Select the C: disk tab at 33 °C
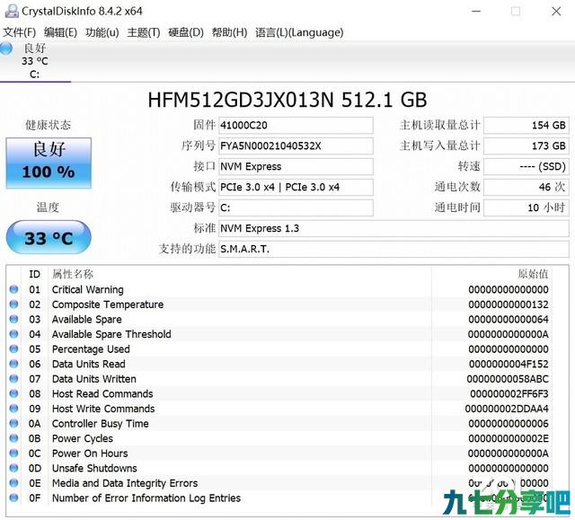The width and height of the screenshot is (575, 520). [35, 61]
